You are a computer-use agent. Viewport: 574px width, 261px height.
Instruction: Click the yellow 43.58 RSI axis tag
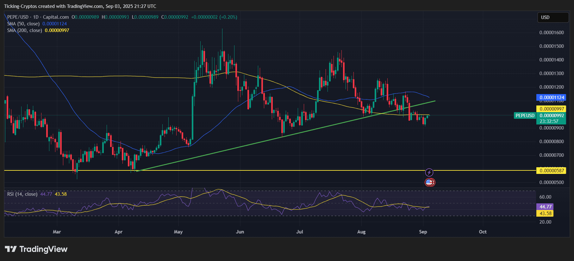click(x=545, y=213)
